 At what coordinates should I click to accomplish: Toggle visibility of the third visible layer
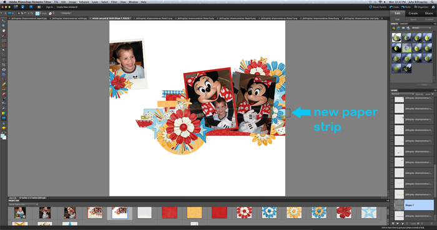tap(392, 119)
